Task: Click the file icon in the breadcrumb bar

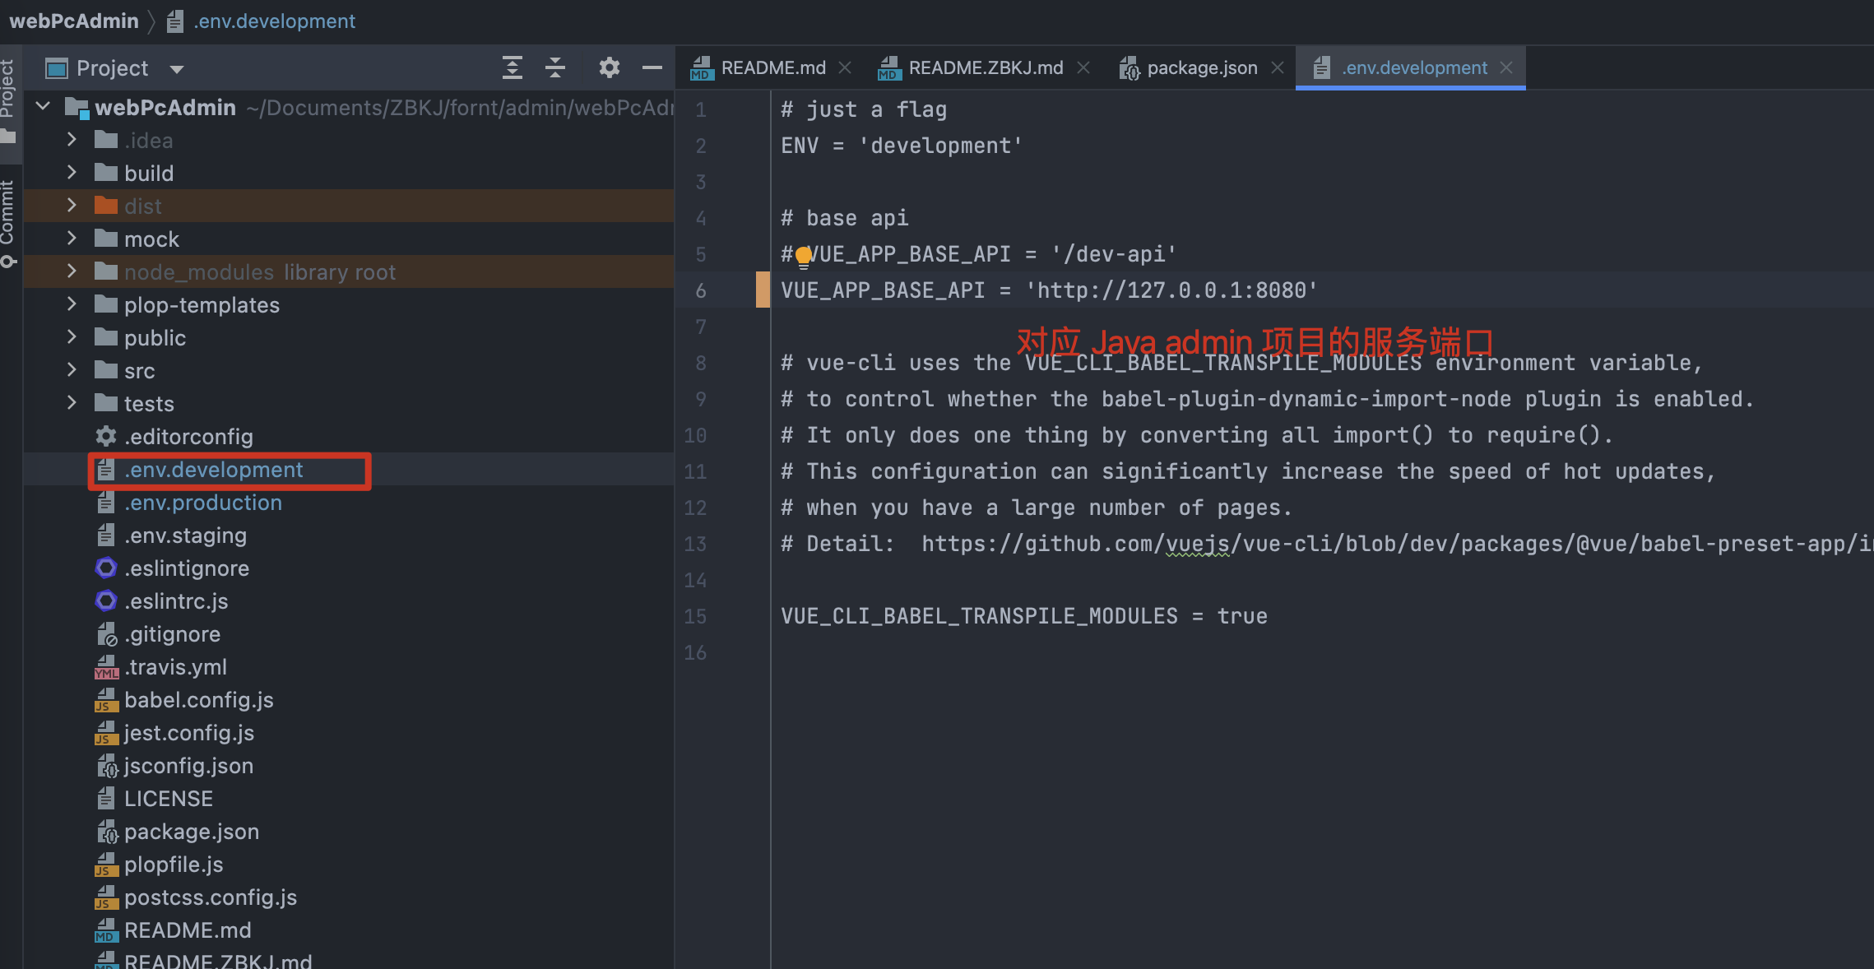Action: pyautogui.click(x=174, y=21)
